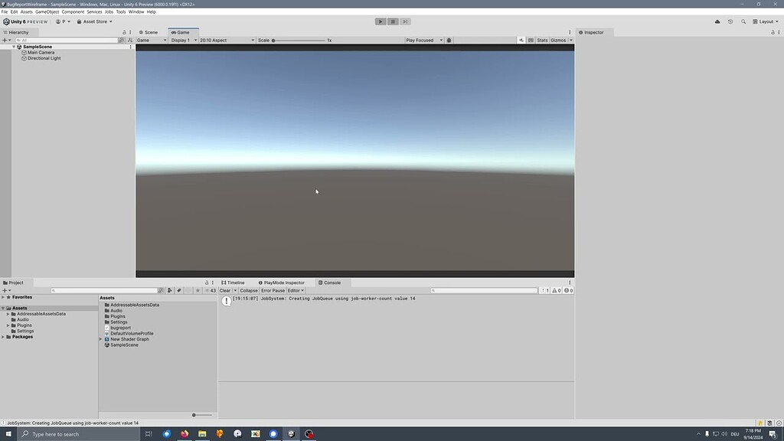Step one frame forward
Image resolution: width=784 pixels, height=441 pixels.
405,21
